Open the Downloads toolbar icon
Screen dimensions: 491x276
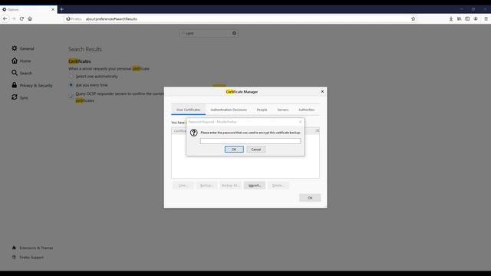pyautogui.click(x=451, y=18)
